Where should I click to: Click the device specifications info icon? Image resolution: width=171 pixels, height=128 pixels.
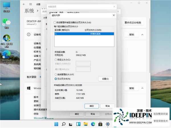(x=28, y=34)
